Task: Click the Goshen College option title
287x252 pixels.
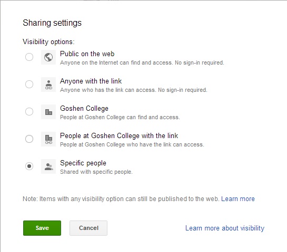Action: click(84, 109)
